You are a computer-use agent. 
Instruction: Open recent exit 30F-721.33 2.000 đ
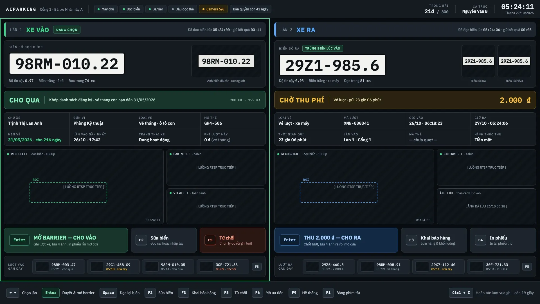pyautogui.click(x=493, y=267)
